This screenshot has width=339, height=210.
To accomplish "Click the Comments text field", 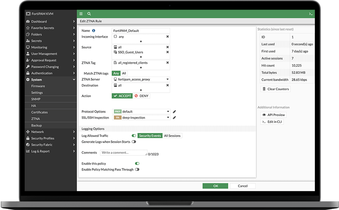I will [x=124, y=153].
